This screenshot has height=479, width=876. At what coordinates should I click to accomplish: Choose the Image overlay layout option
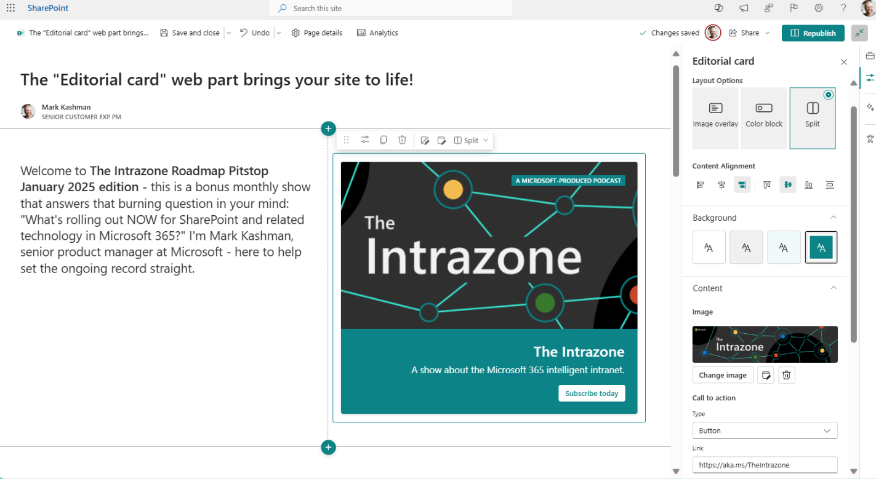point(715,118)
